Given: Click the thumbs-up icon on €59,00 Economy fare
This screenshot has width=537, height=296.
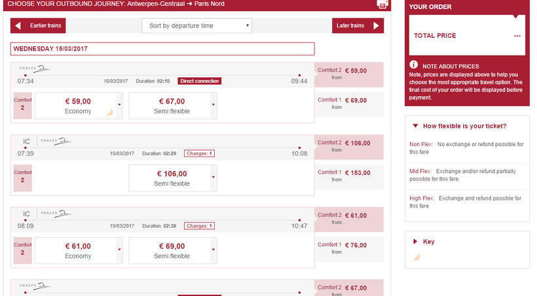Looking at the screenshot, I should (110, 112).
